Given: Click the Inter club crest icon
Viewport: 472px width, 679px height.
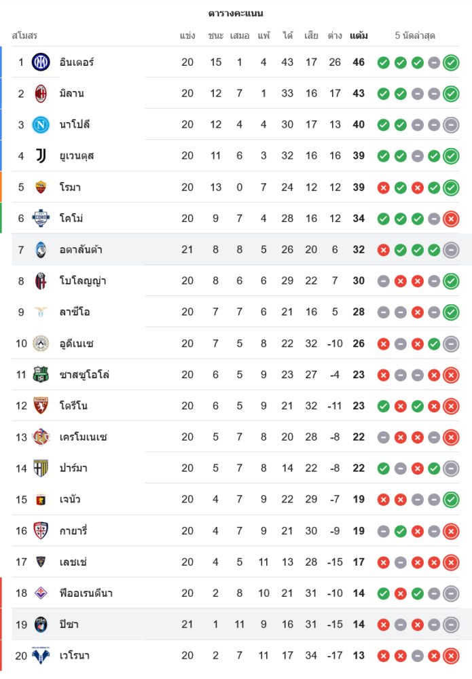Looking at the screenshot, I should click(x=41, y=62).
